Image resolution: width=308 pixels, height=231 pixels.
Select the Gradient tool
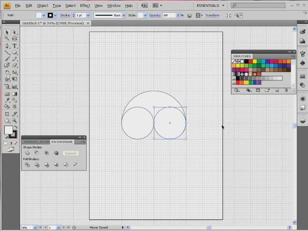coord(15,94)
